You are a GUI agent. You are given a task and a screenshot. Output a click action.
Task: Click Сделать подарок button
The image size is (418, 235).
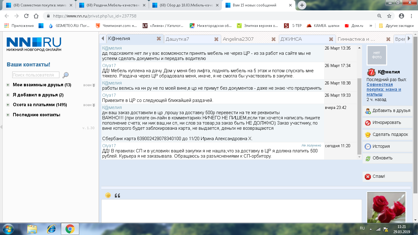(x=387, y=135)
